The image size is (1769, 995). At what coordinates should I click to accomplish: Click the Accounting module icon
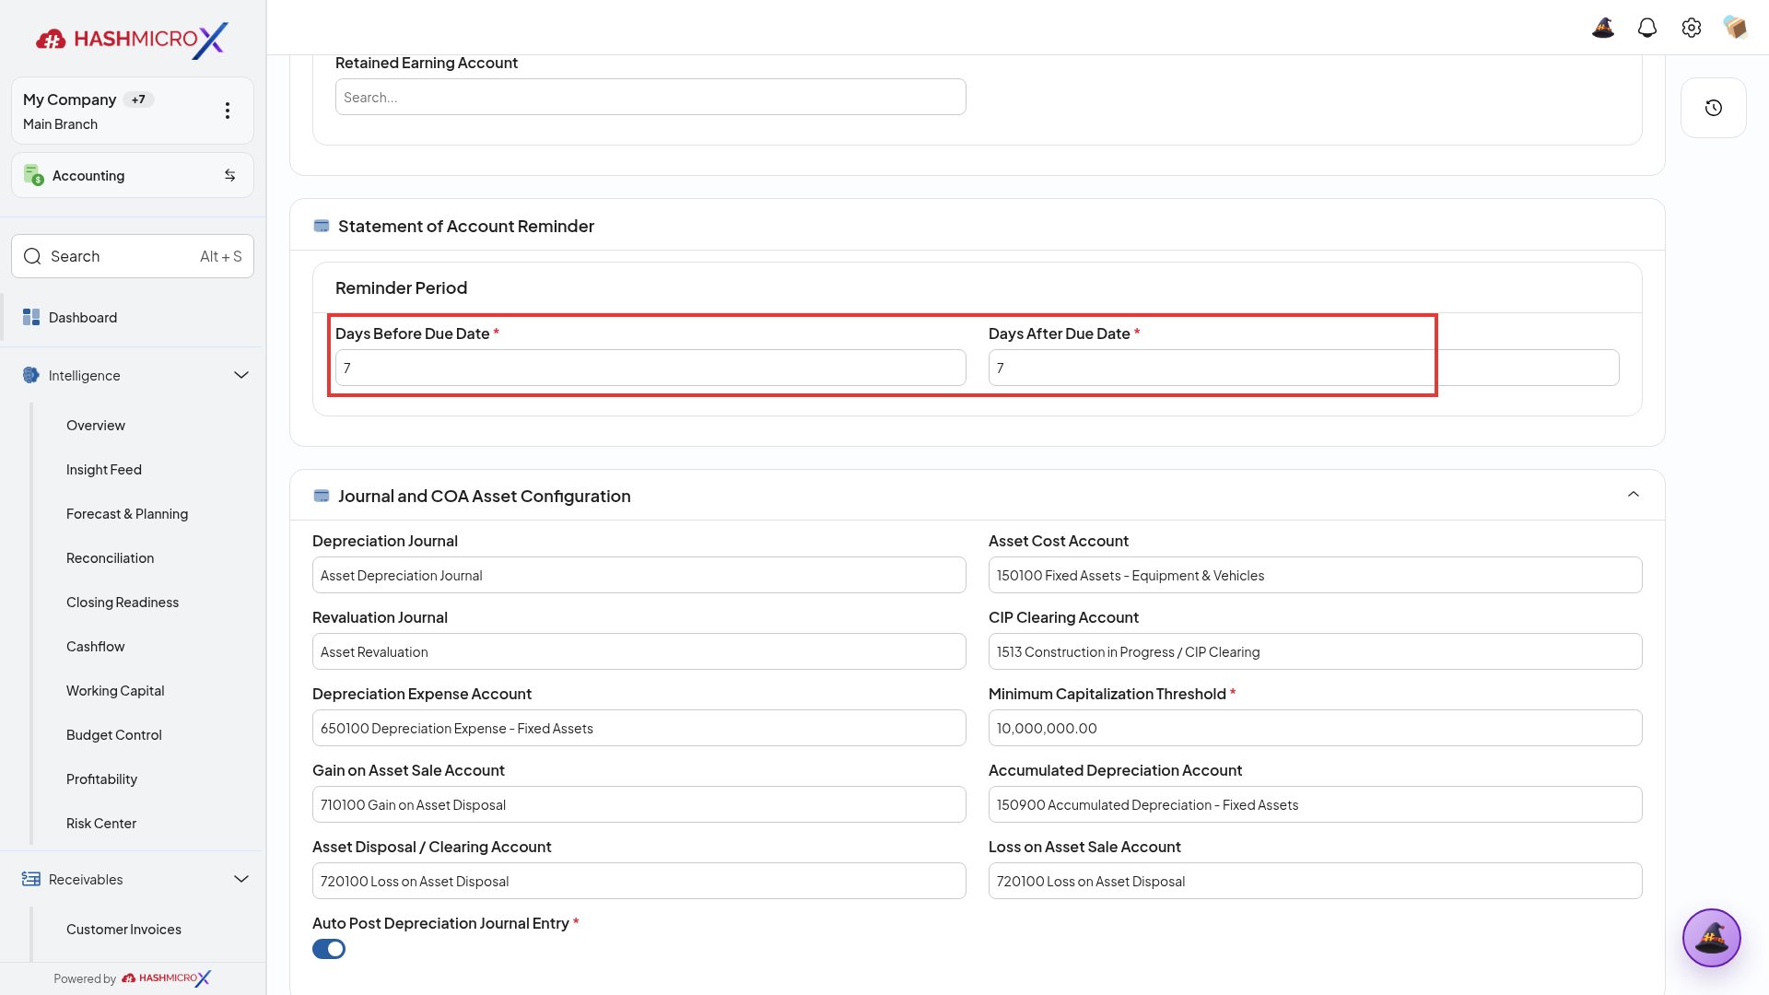[x=34, y=175]
